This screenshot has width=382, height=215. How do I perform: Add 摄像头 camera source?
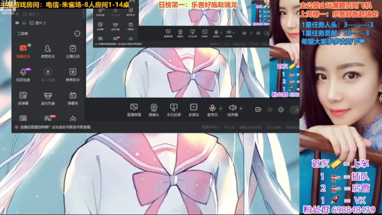click(154, 110)
